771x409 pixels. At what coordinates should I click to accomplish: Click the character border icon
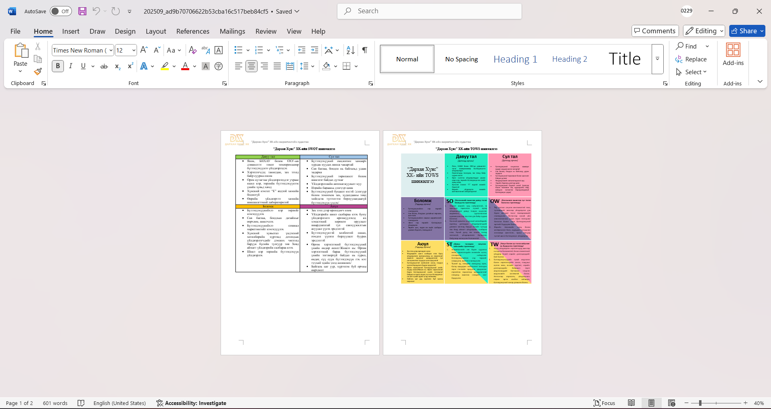(219, 50)
